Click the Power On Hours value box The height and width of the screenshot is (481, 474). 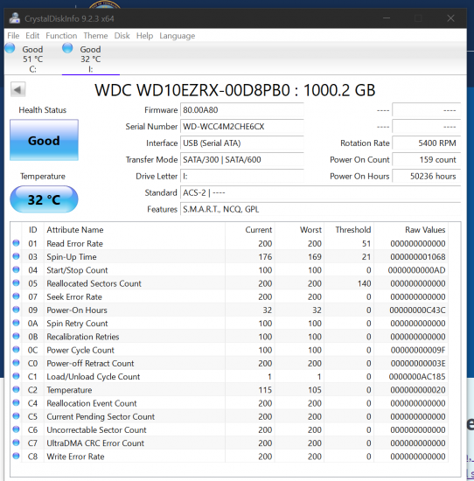pos(427,176)
